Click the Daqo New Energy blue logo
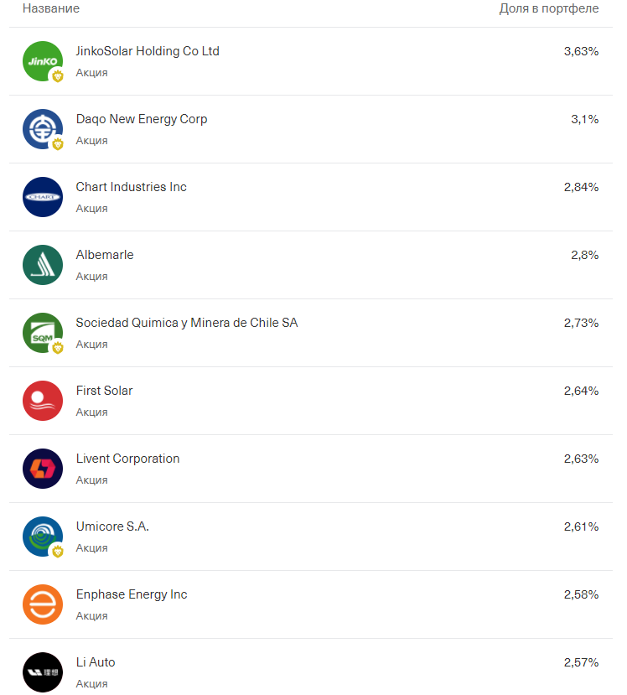Viewport: 627px width, 695px height. pyautogui.click(x=43, y=129)
